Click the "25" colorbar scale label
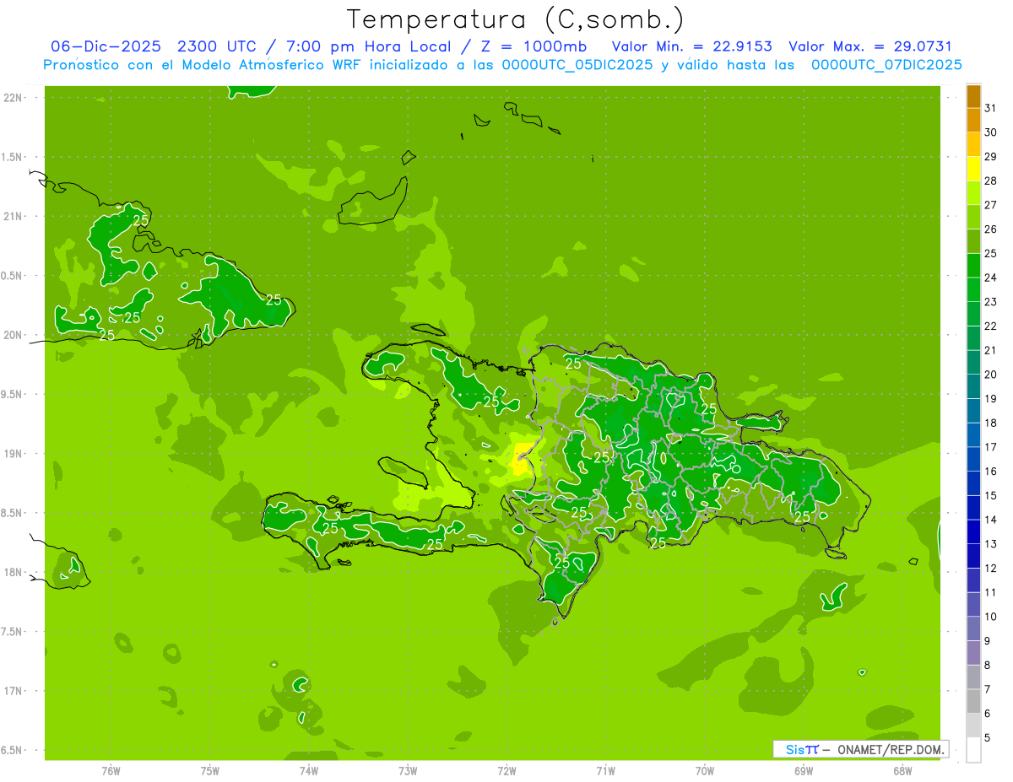Image resolution: width=1013 pixels, height=782 pixels. point(990,253)
